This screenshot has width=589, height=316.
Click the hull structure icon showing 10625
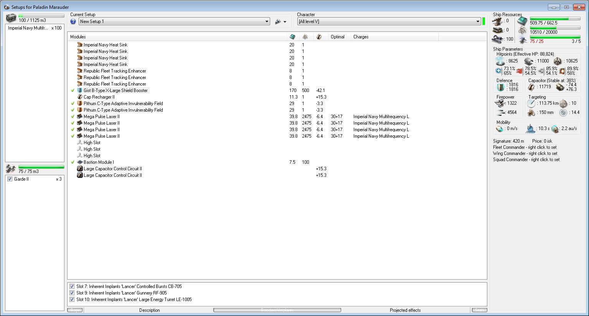[558, 61]
